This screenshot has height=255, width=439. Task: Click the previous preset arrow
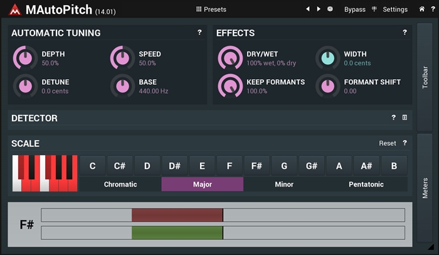308,9
